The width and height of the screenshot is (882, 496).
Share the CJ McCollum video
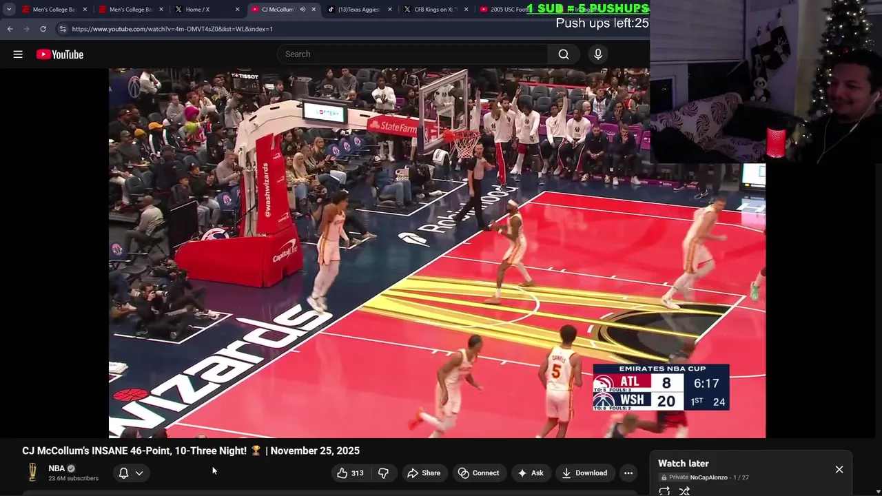pos(424,473)
